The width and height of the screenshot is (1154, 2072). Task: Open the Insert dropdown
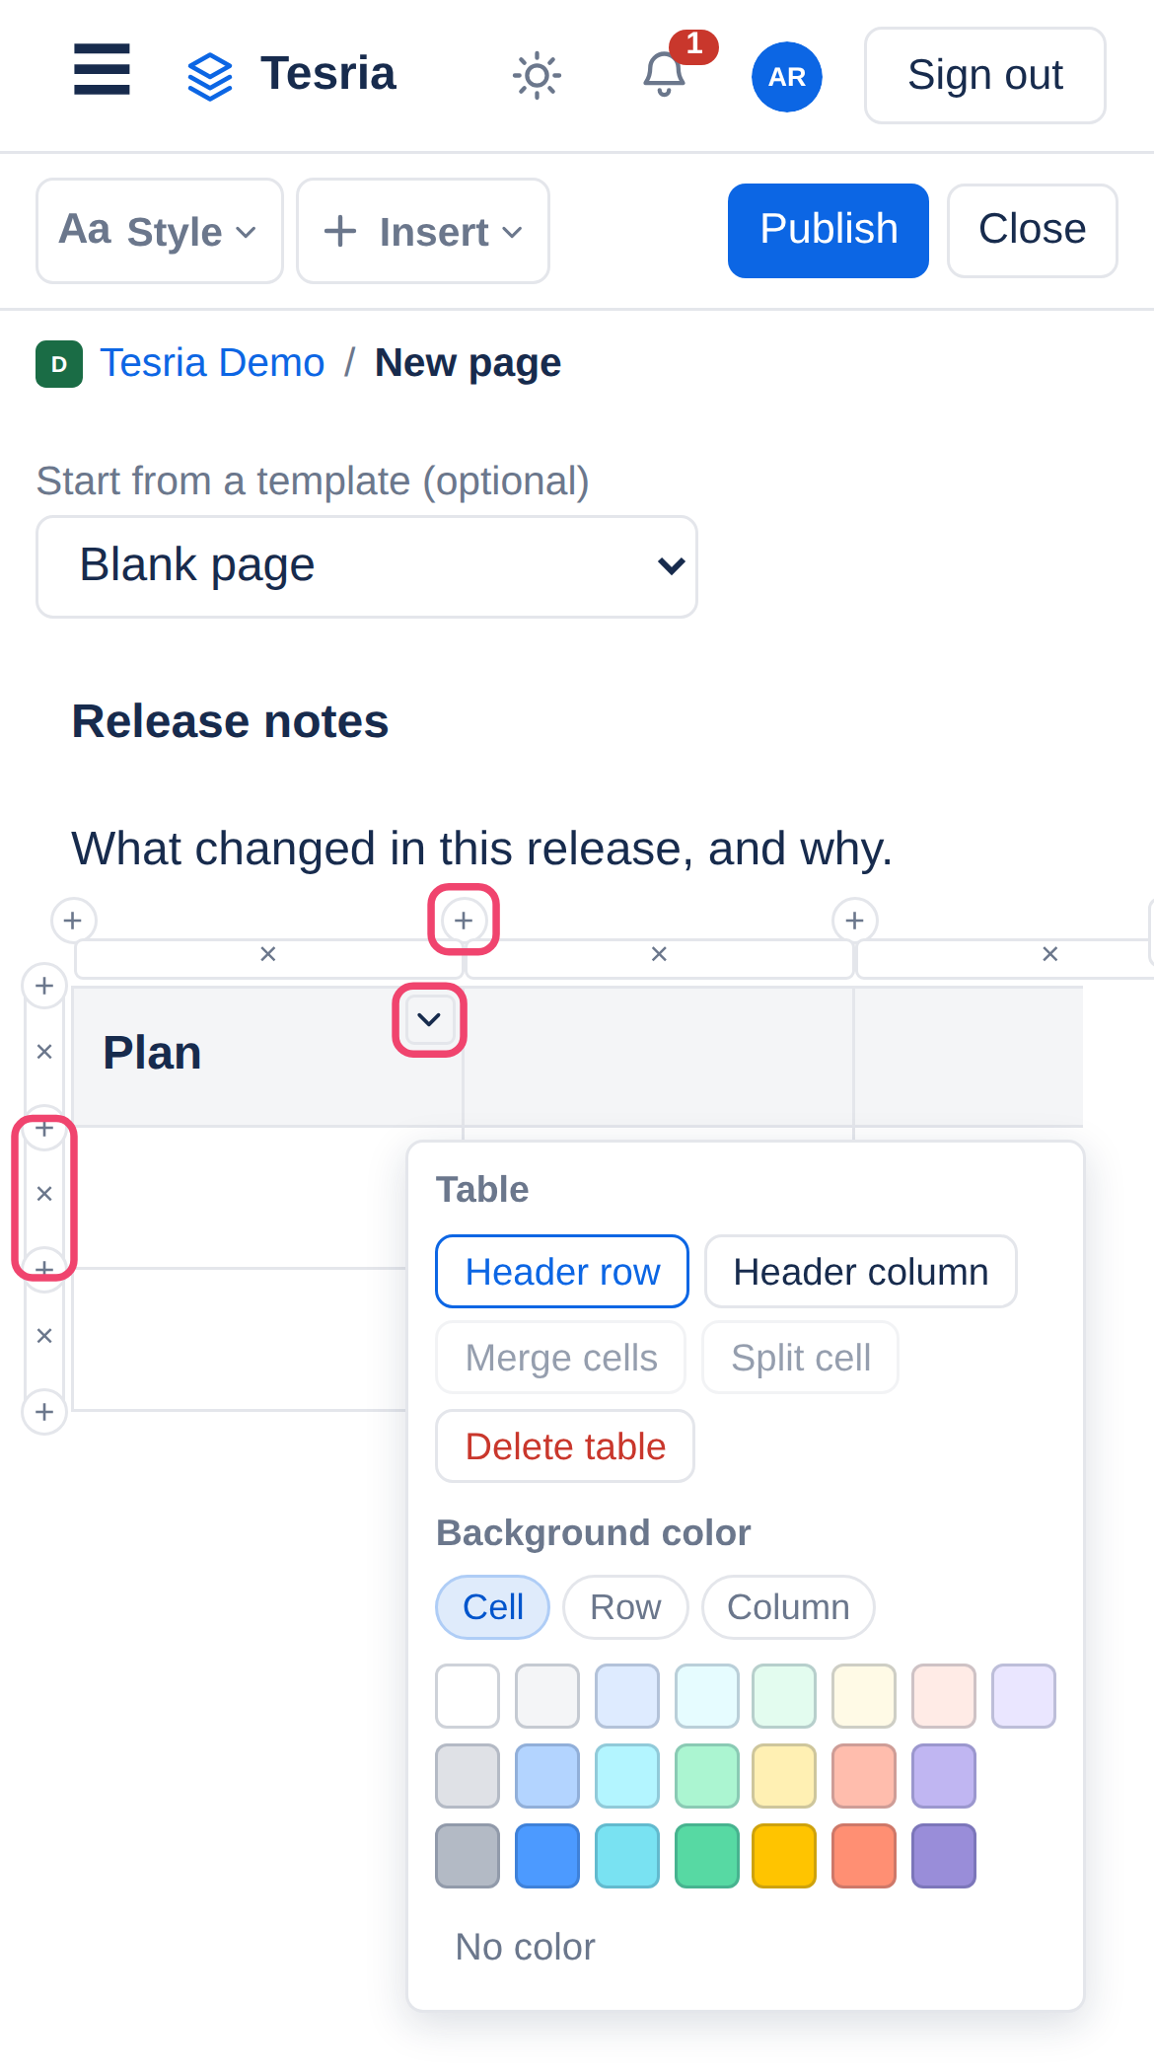tap(423, 231)
